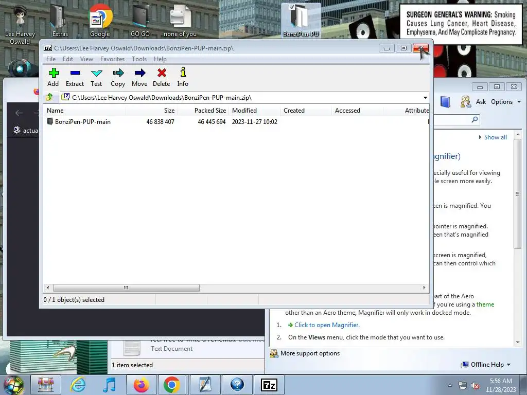
Task: Click the muted volume tray icon
Action: click(x=476, y=386)
